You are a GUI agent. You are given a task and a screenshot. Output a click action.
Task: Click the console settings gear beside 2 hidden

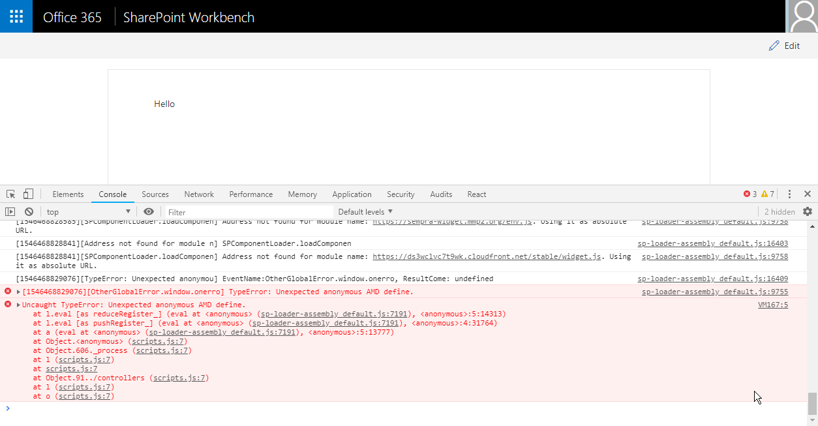click(x=808, y=211)
